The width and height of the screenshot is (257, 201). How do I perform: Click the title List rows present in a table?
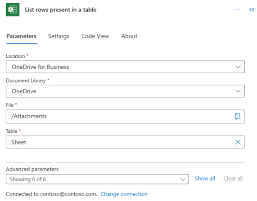(61, 9)
